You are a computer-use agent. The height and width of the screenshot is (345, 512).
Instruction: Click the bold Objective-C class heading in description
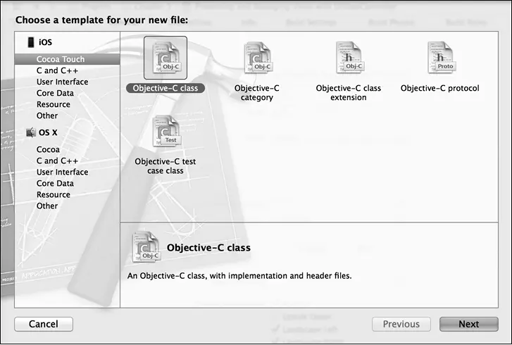tap(208, 248)
